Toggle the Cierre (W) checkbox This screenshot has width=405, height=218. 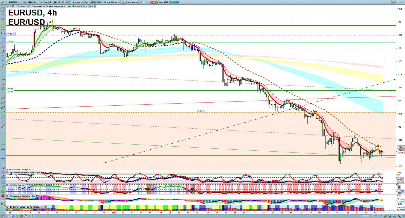(x=30, y=6)
